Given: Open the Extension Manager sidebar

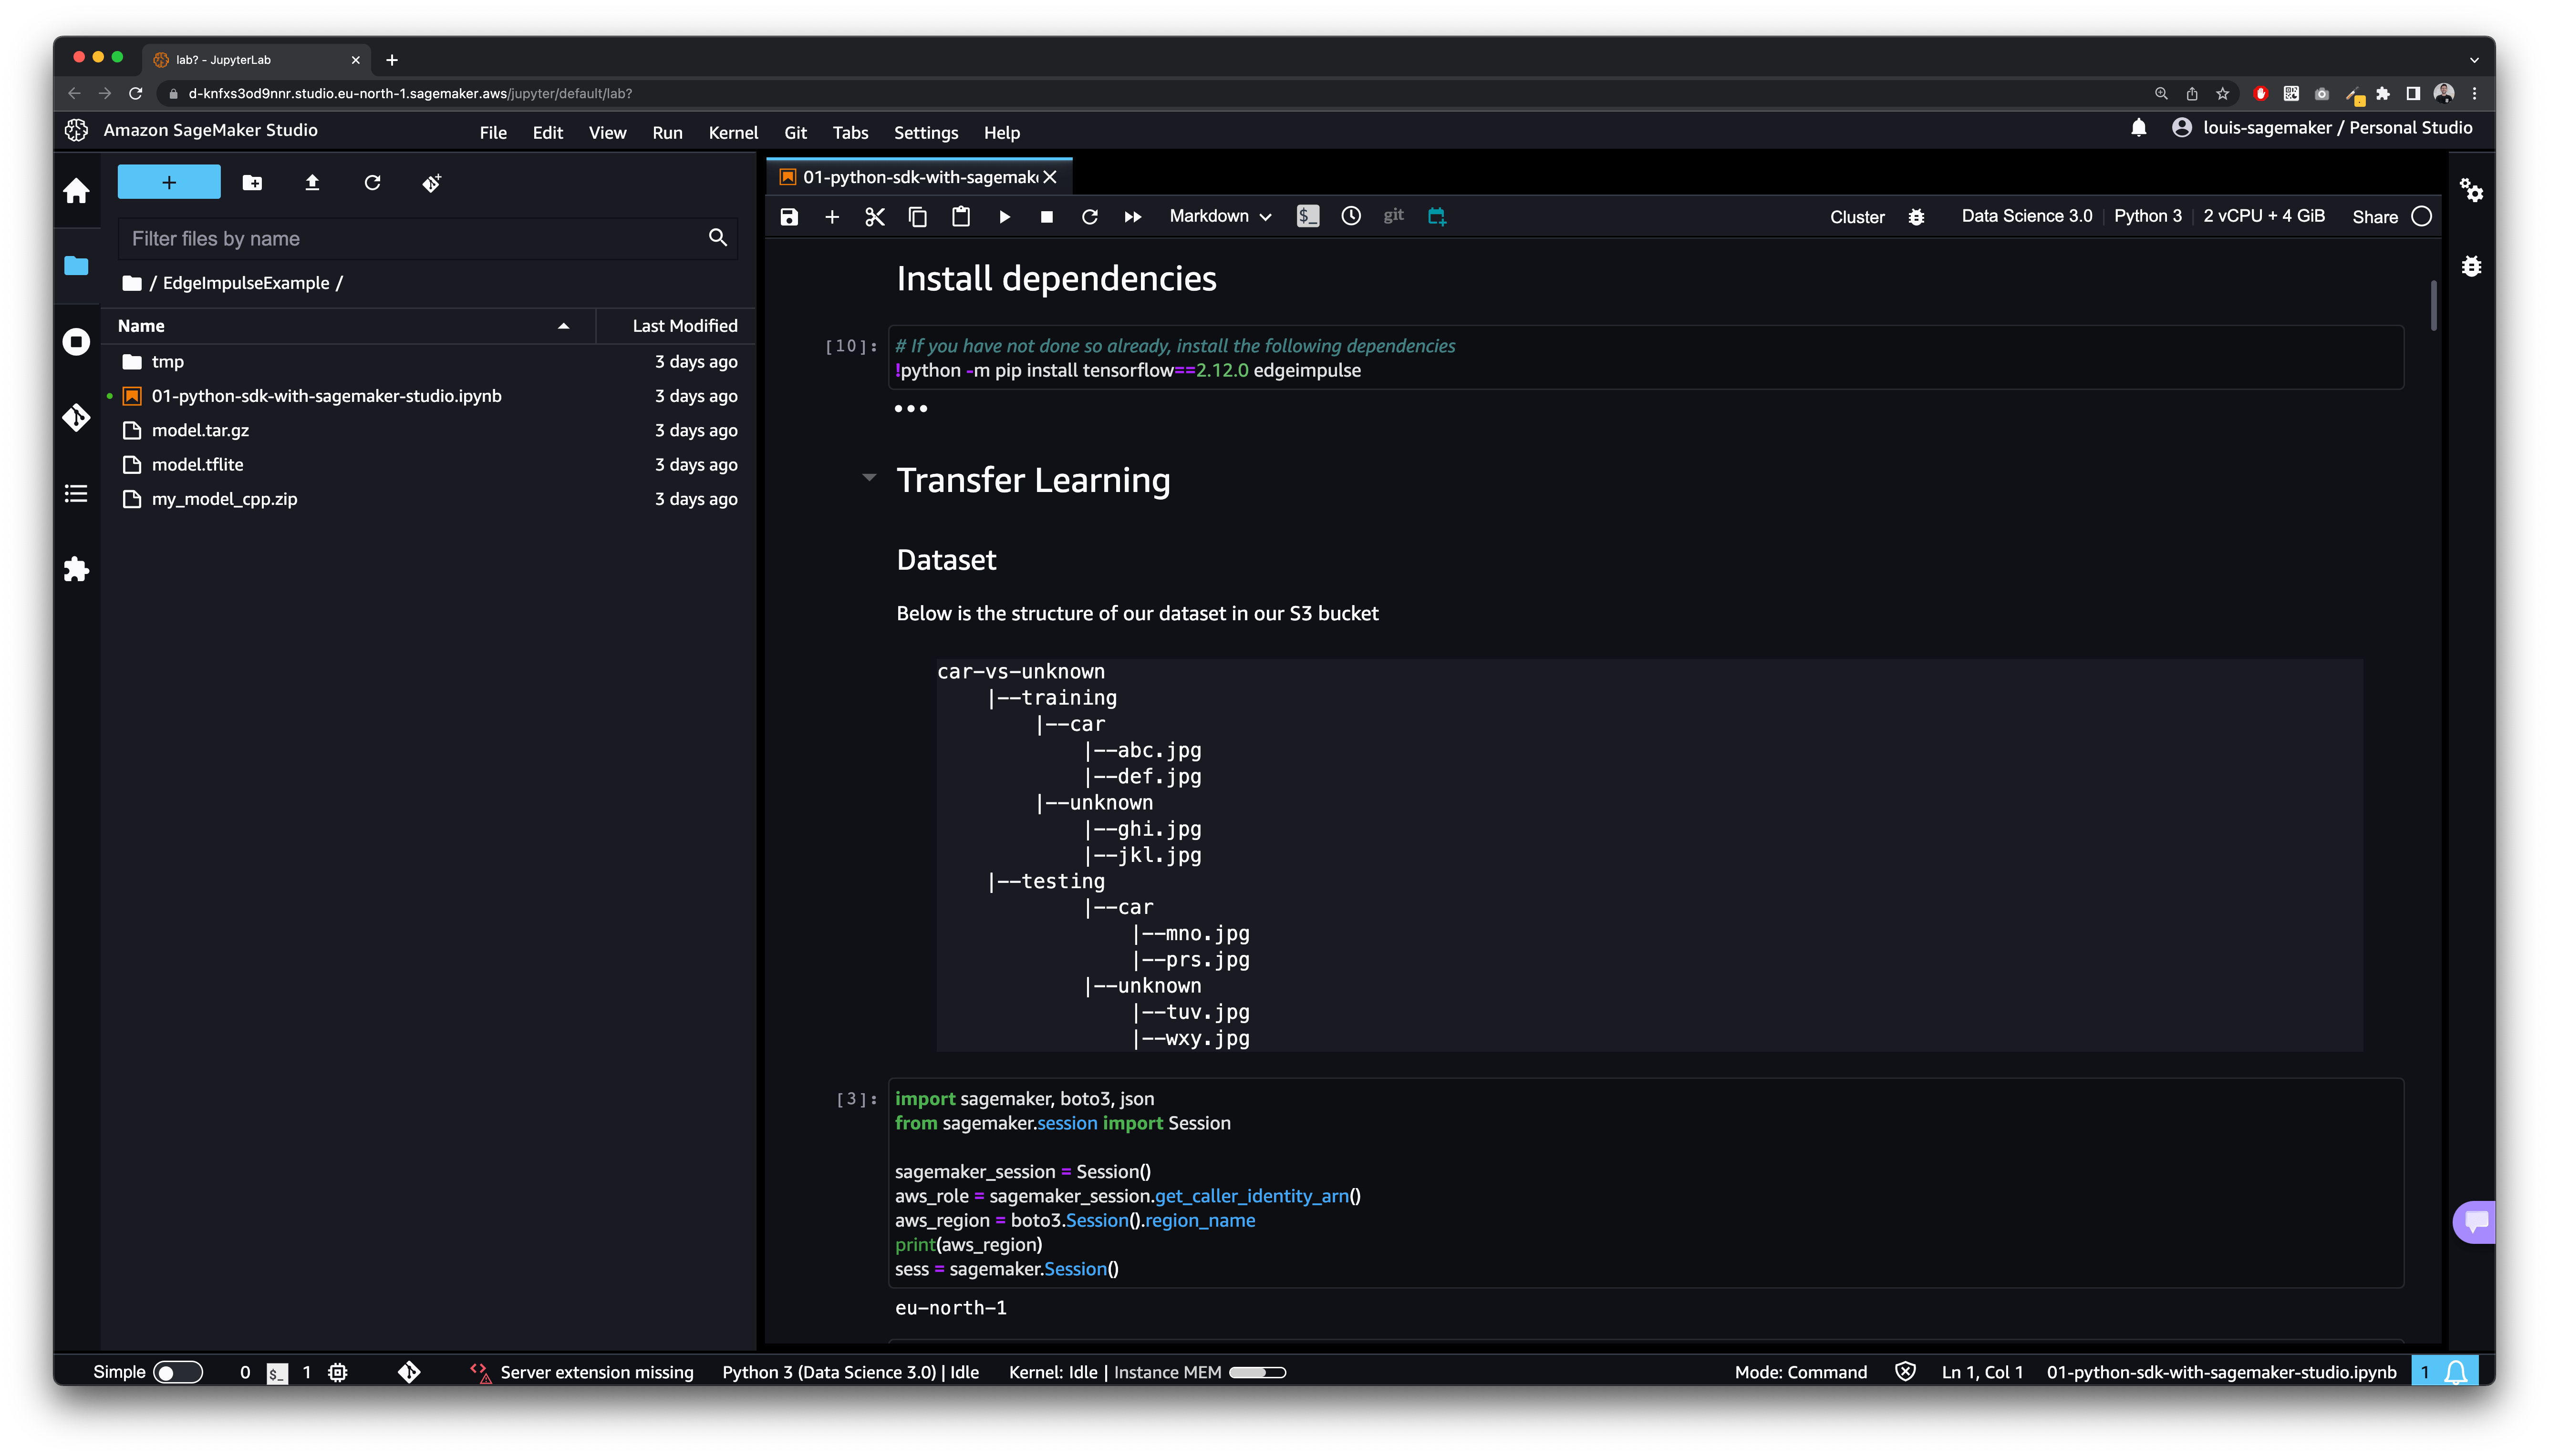Looking at the screenshot, I should (x=76, y=569).
